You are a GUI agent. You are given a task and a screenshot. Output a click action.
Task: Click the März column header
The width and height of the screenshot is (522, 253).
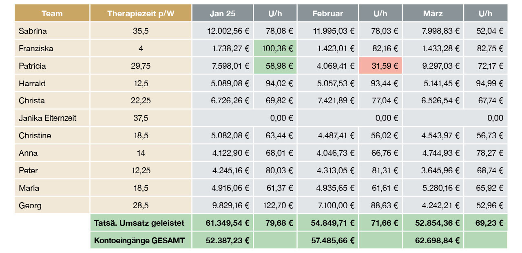tap(433, 13)
